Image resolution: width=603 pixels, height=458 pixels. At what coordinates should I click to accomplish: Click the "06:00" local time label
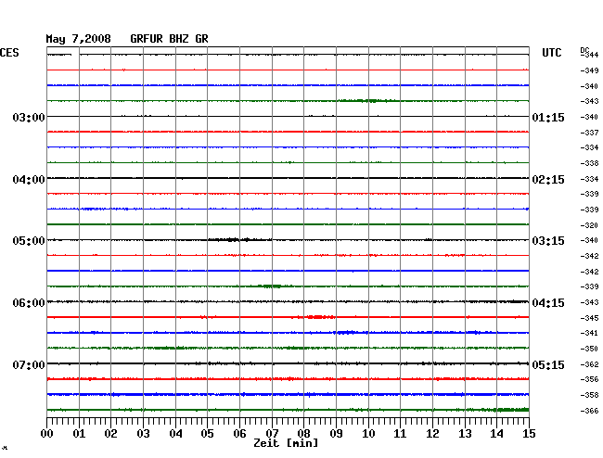click(29, 303)
